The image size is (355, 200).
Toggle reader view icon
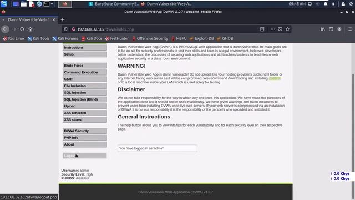[262, 29]
